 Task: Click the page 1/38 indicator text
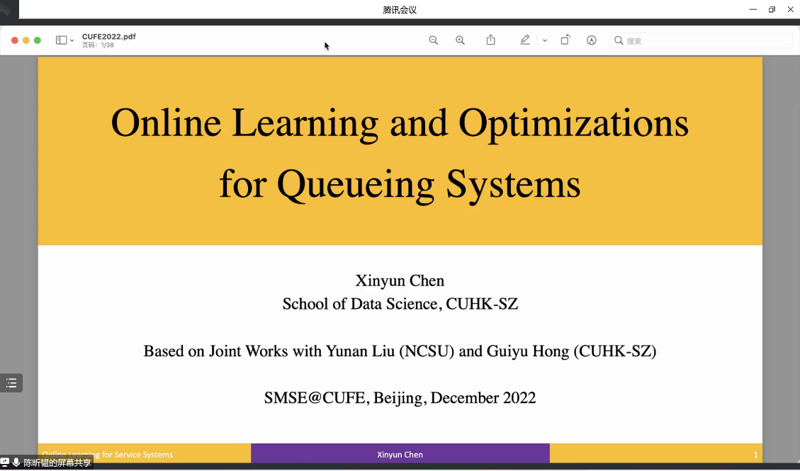tap(98, 45)
